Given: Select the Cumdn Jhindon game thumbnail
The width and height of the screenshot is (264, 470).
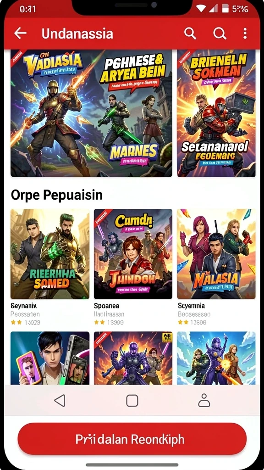Looking at the screenshot, I should (x=133, y=254).
